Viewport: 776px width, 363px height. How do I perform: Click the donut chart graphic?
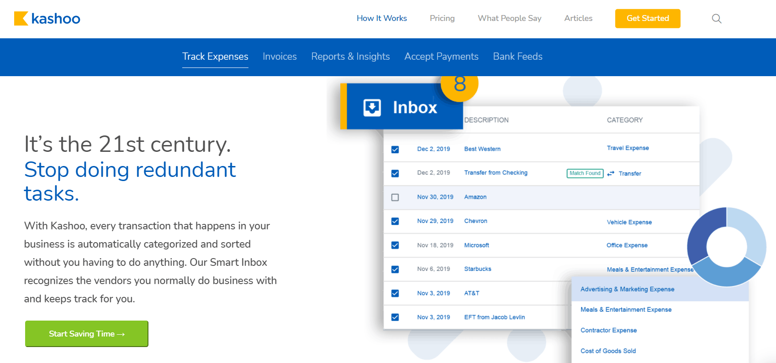coord(726,247)
